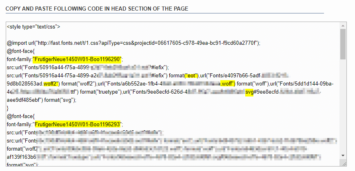Click the 'format("truetype")' text
This screenshot has height=171, width=355.
coord(101,92)
